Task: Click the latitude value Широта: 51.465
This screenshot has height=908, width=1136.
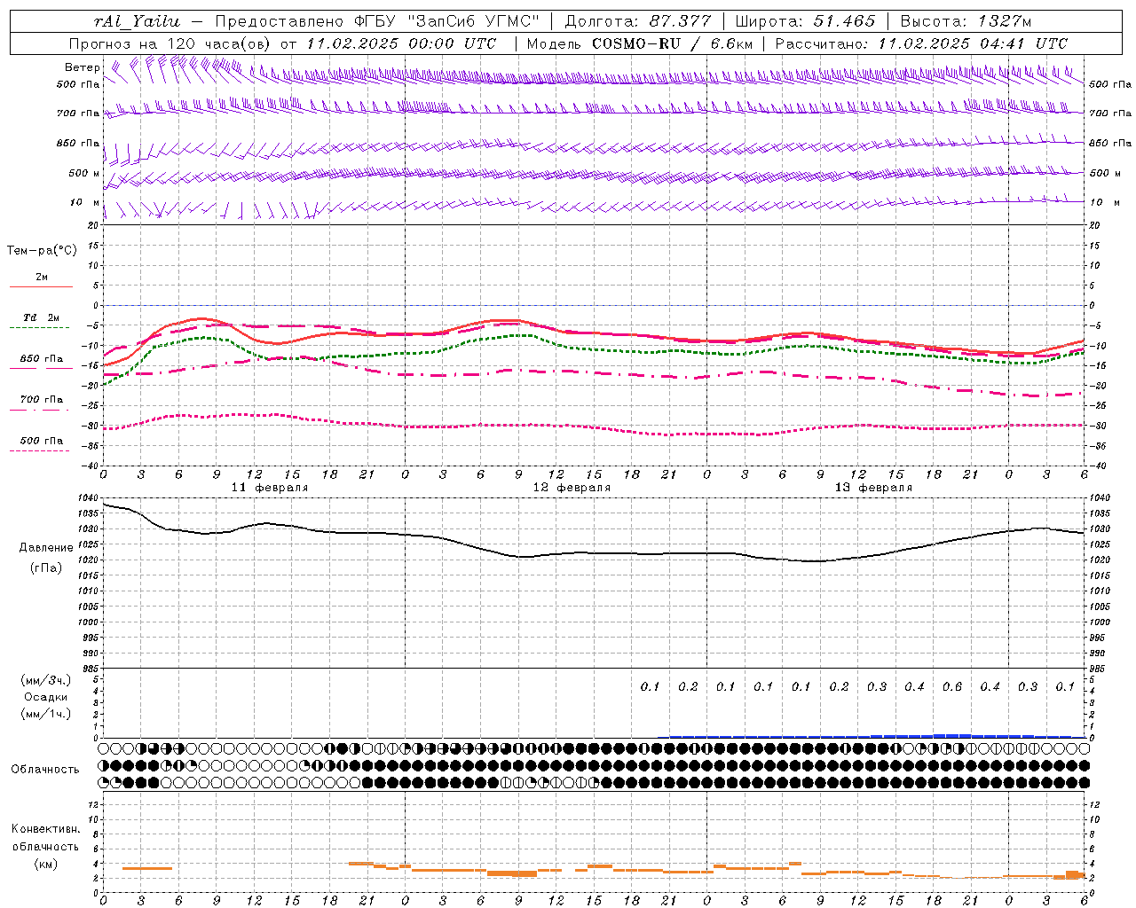Action: (805, 20)
